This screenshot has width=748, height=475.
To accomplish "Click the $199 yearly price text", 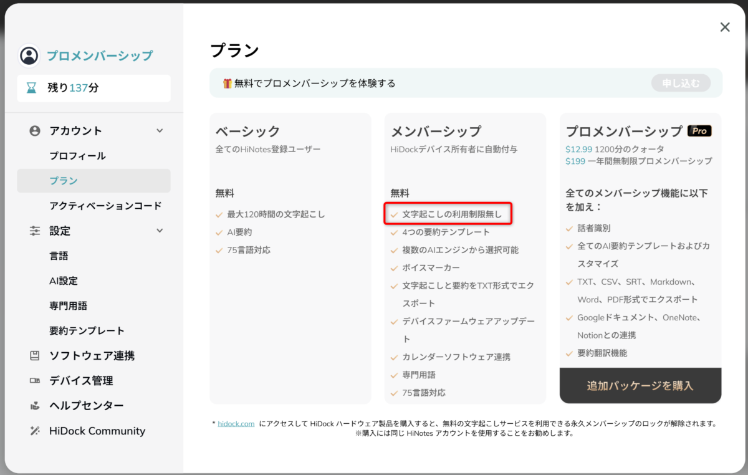I will (x=575, y=161).
